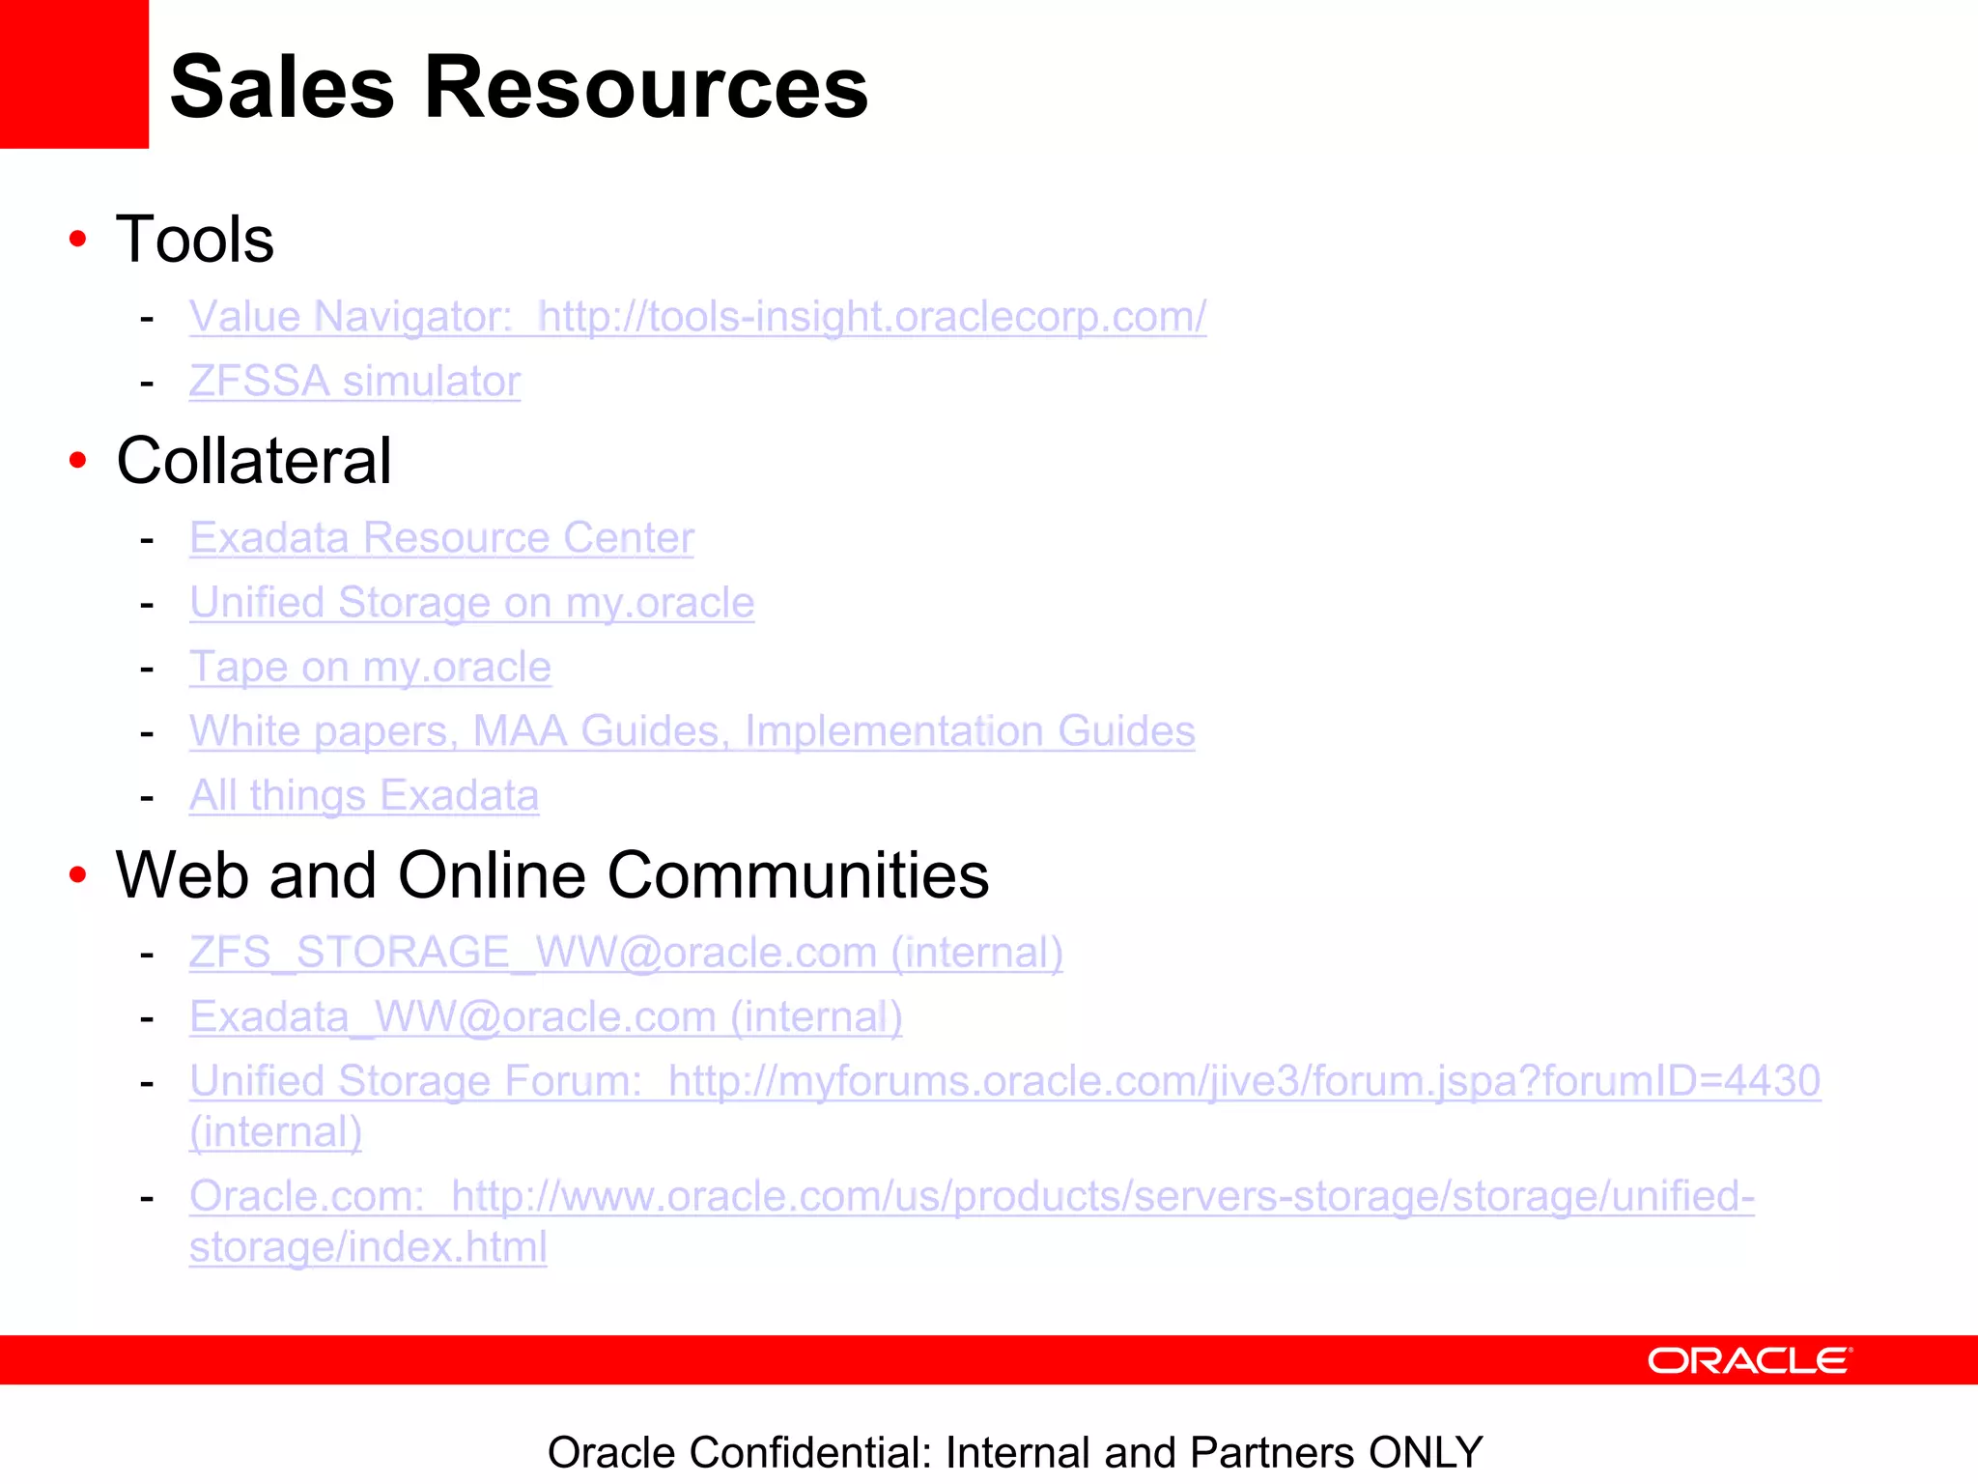Select the Oracle Confidential footer notice
The image size is (1978, 1484).
pos(1015,1452)
